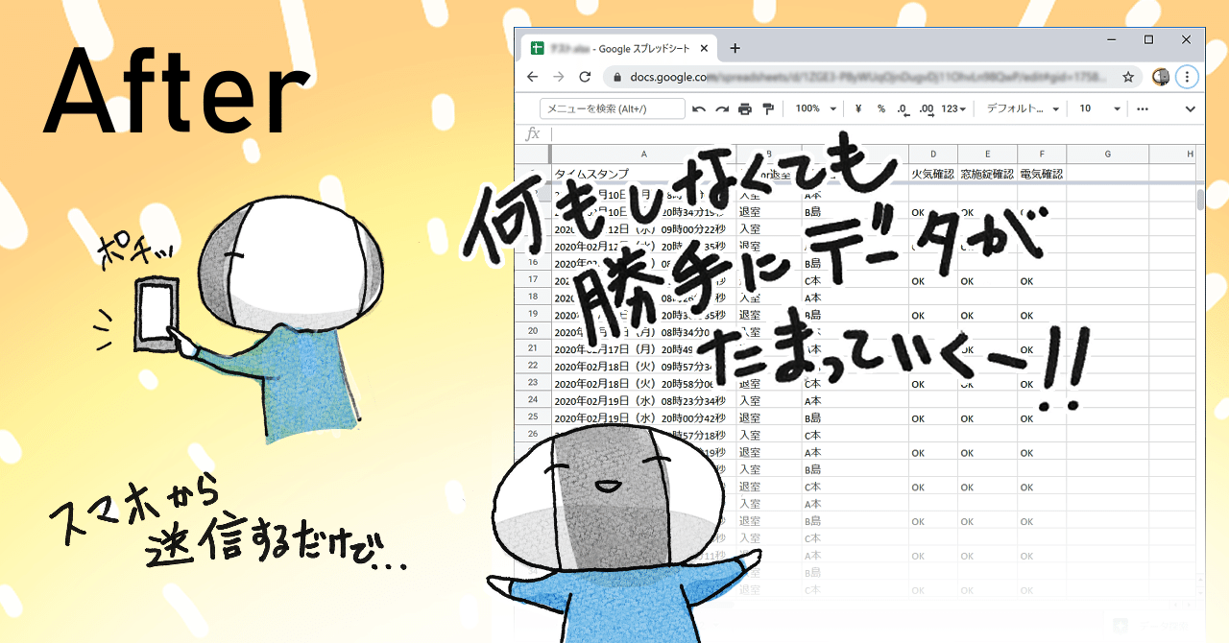Reload the page with the refresh icon
1229x643 pixels.
pos(584,77)
